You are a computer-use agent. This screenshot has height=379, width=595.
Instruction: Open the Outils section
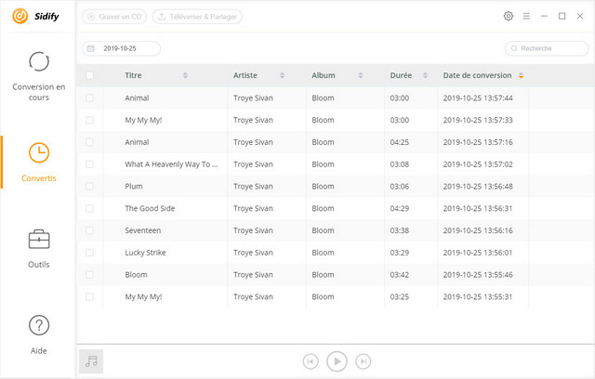coord(39,248)
